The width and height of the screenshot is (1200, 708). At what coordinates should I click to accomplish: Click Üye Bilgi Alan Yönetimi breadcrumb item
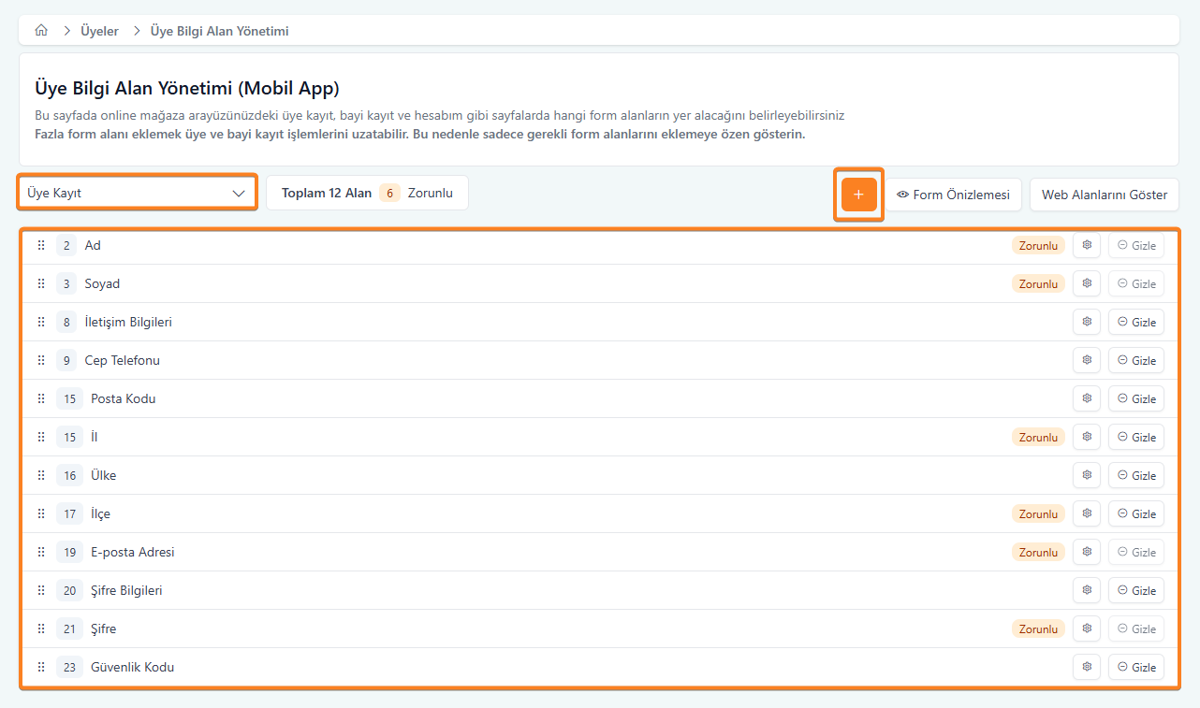(219, 31)
